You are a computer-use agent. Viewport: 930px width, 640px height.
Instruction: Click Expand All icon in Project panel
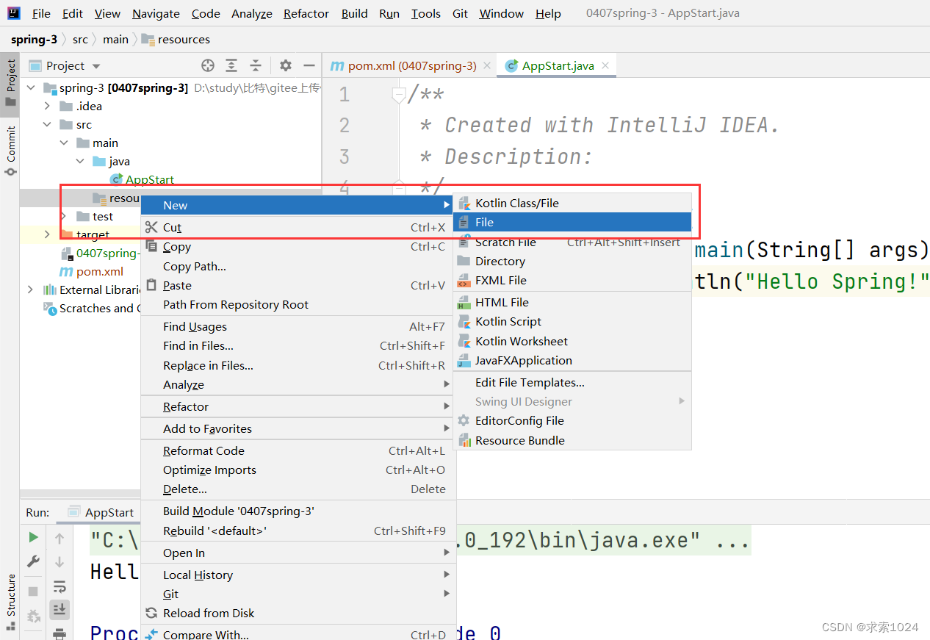[x=231, y=65]
